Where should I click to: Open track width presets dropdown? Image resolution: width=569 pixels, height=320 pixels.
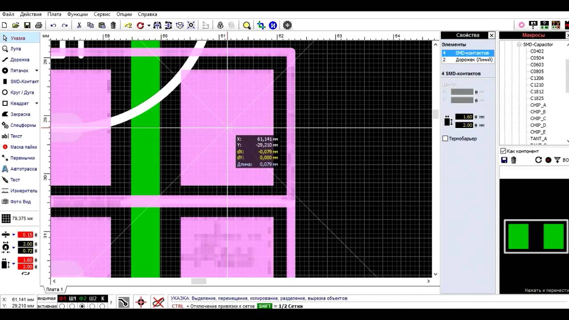[13, 235]
